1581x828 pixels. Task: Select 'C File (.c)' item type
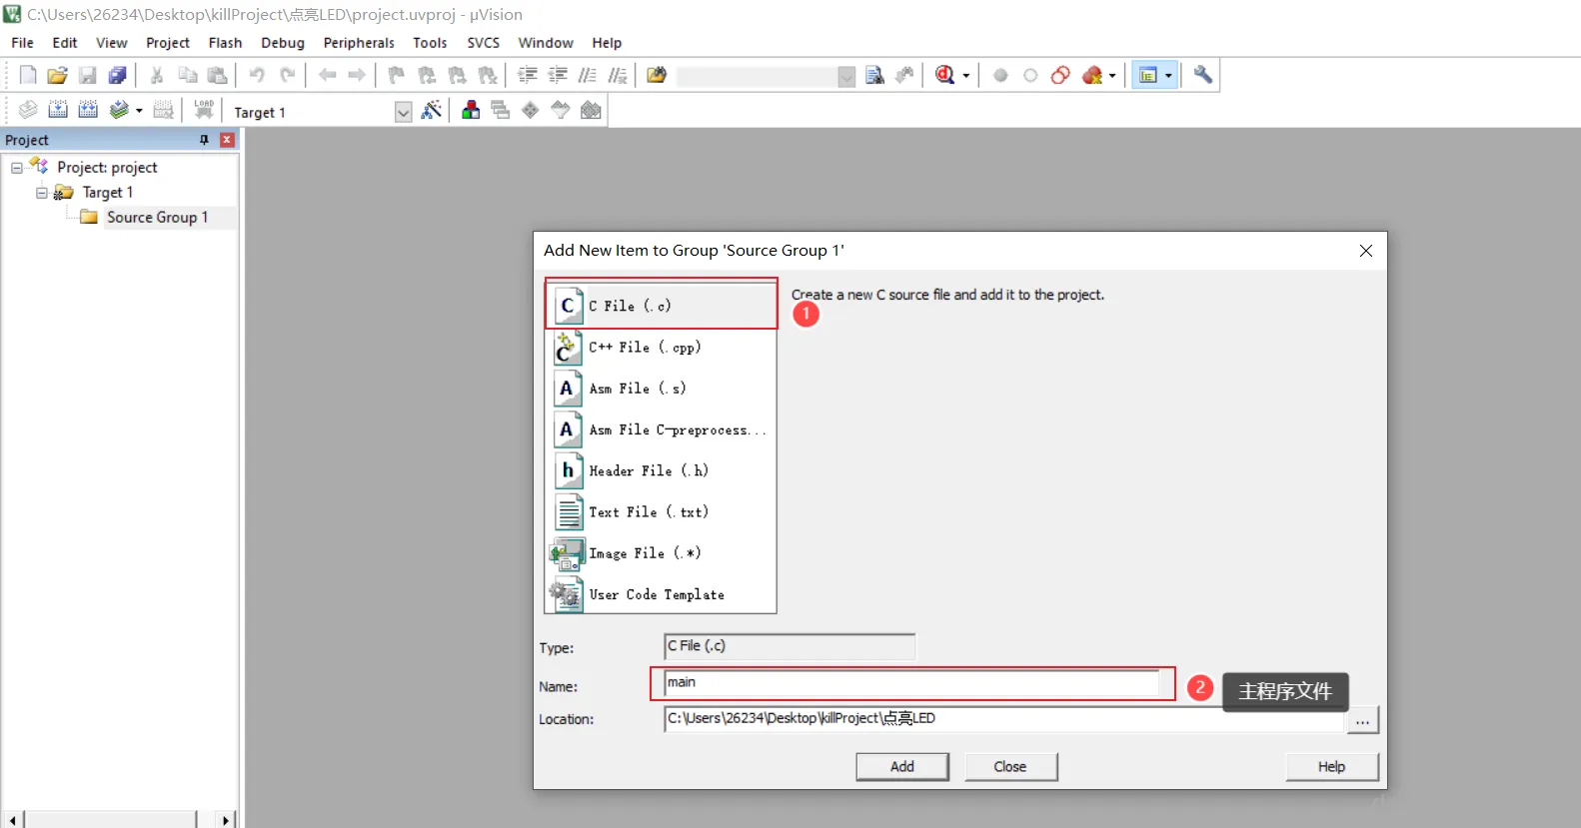[662, 306]
